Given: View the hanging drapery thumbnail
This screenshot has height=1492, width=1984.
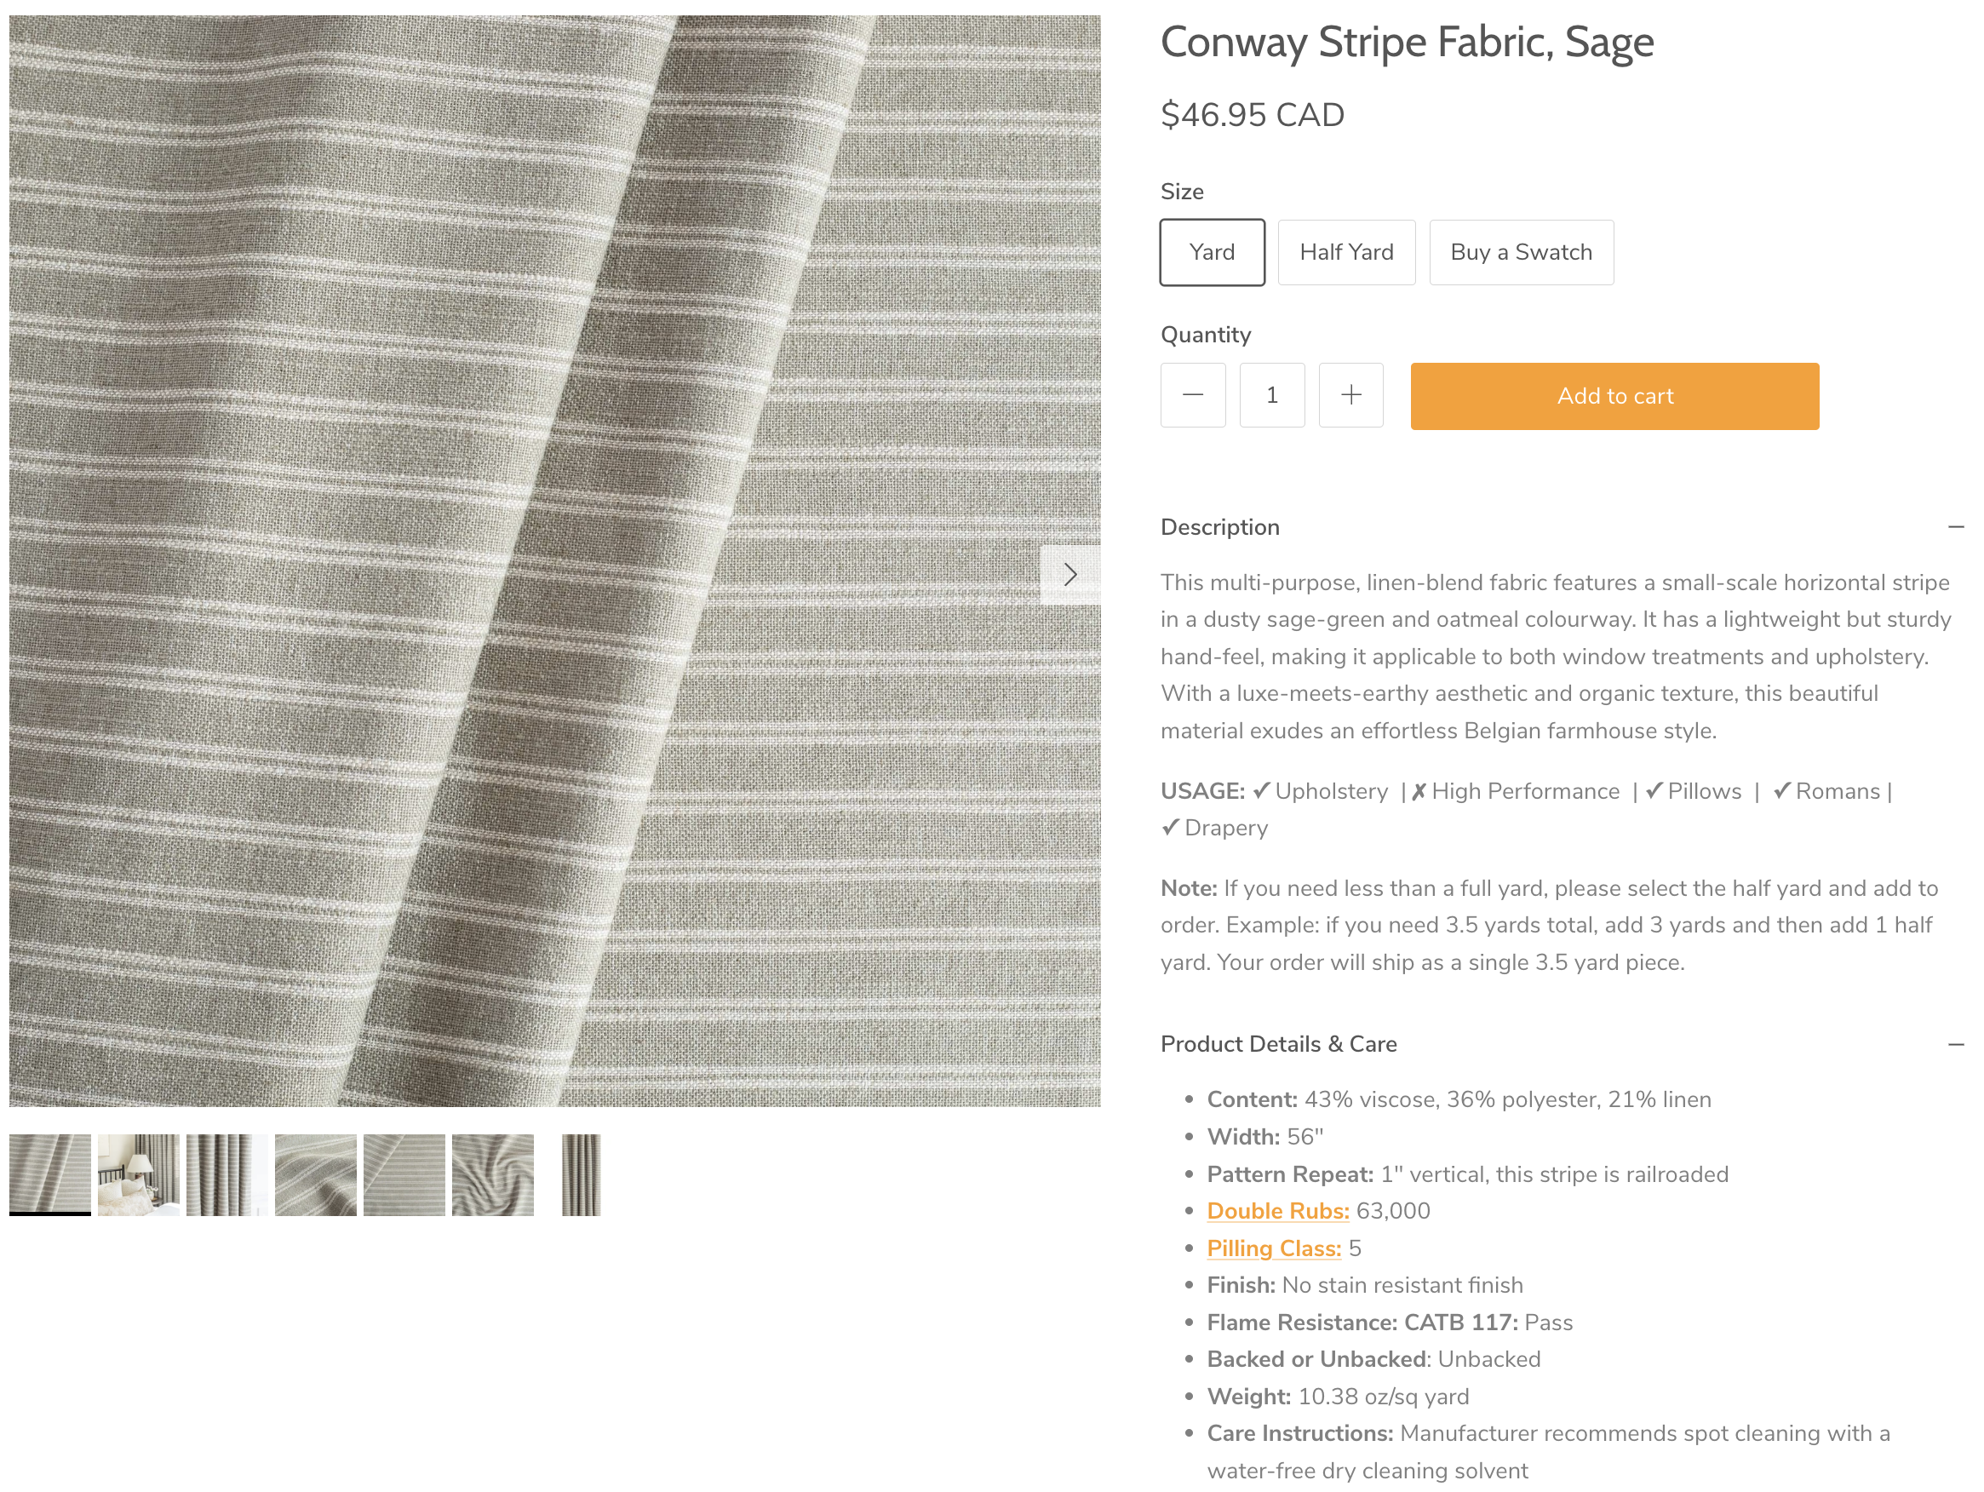Looking at the screenshot, I should point(226,1174).
